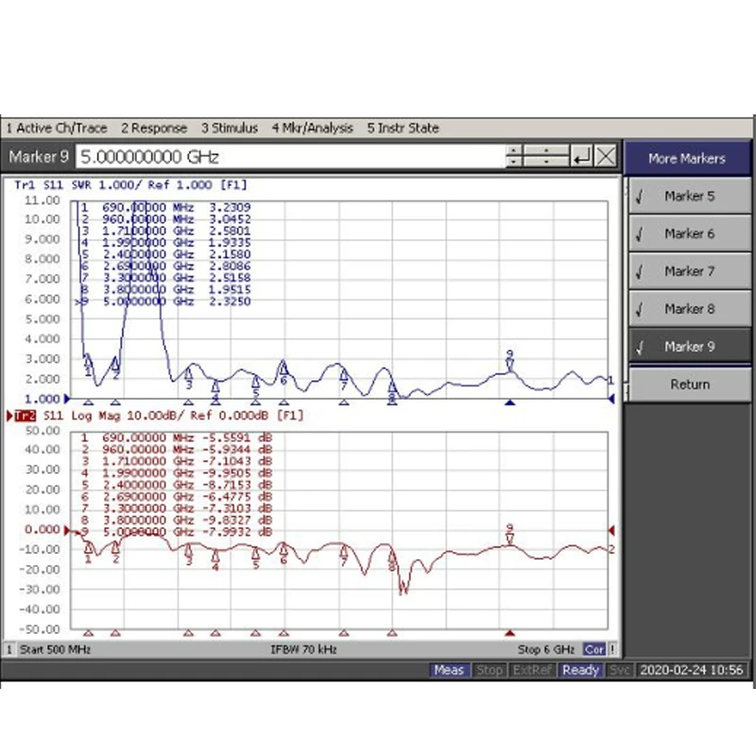The height and width of the screenshot is (756, 756).
Task: Click the Marker 9 frequency input field
Action: click(290, 157)
